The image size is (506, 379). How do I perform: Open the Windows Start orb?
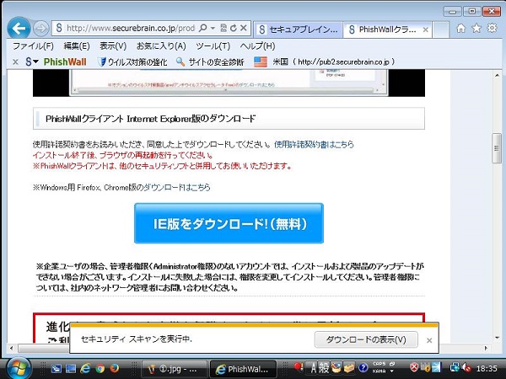tap(19, 368)
